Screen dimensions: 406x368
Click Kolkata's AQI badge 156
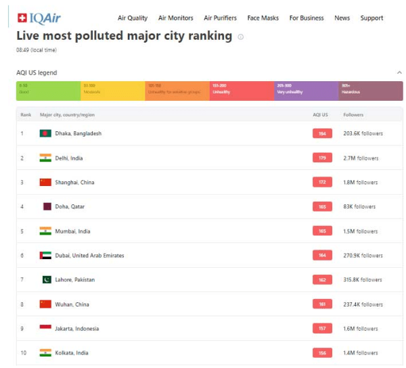click(322, 353)
